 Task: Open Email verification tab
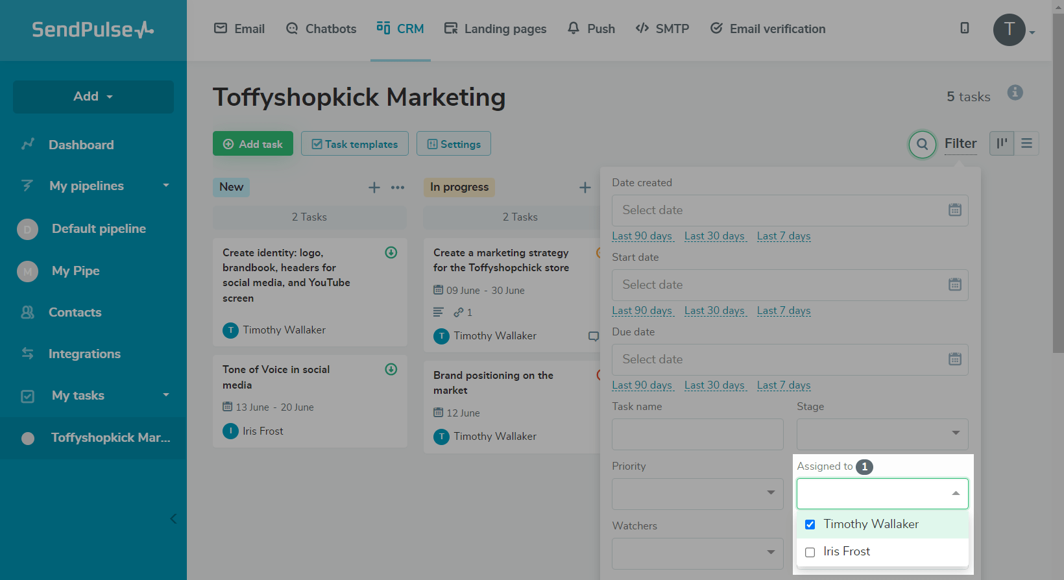(768, 29)
